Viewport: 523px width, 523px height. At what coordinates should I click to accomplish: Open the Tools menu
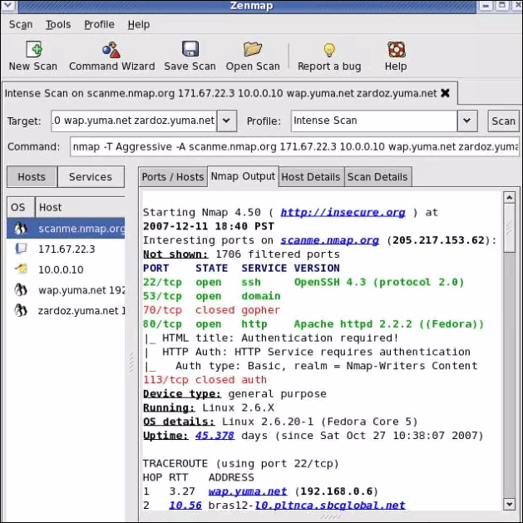58,24
